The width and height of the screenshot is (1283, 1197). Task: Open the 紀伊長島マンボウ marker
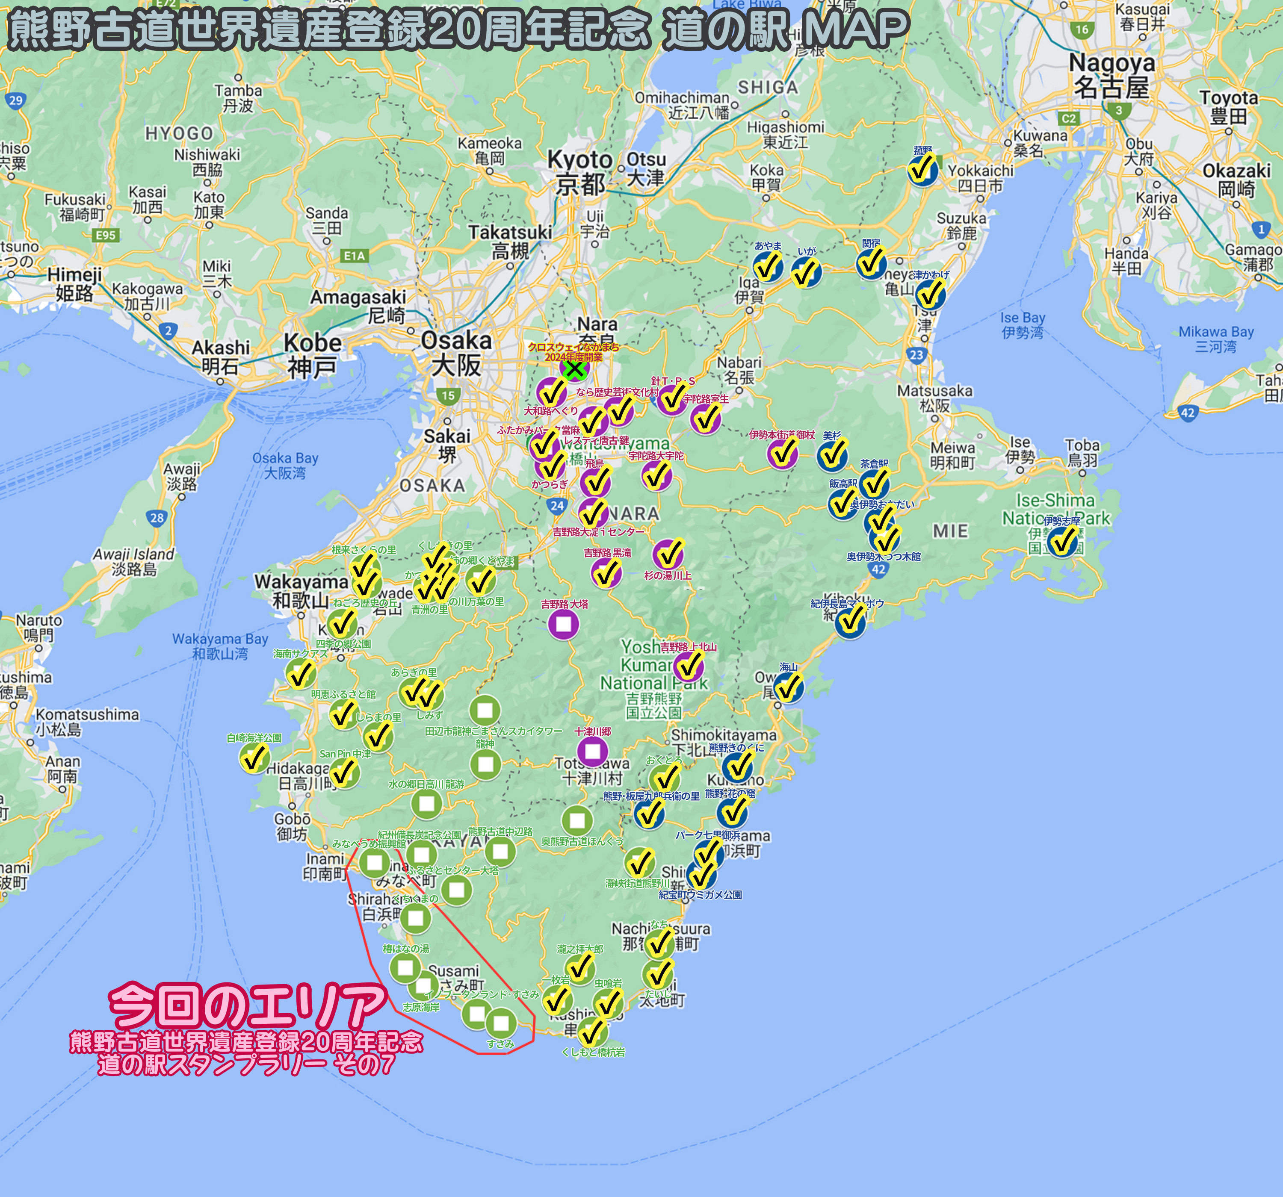pyautogui.click(x=851, y=622)
